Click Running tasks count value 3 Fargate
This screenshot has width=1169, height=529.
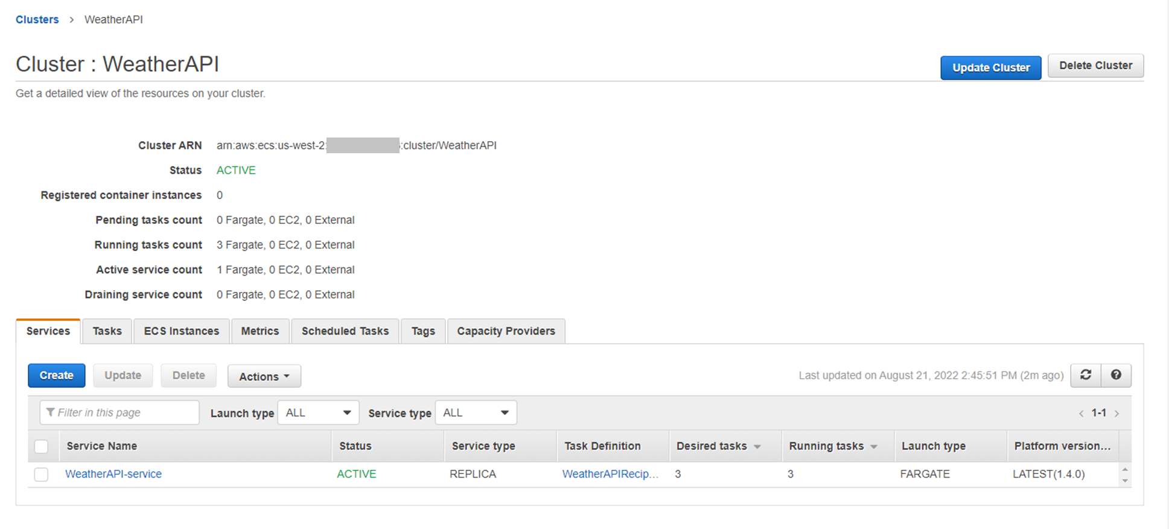pyautogui.click(x=285, y=245)
